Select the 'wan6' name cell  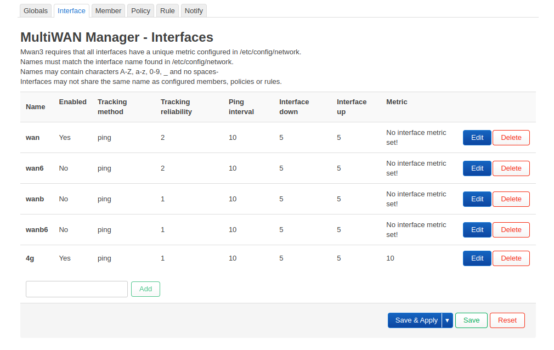tap(35, 168)
